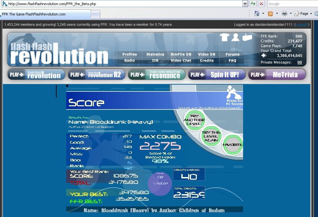
Task: Select the FFR The Game browser tab
Action: point(45,14)
